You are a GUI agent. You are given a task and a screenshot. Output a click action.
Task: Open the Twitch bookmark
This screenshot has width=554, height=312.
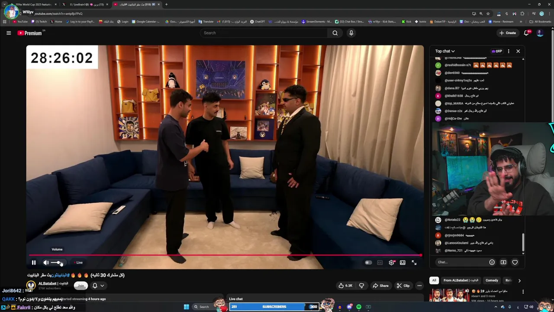(x=39, y=22)
